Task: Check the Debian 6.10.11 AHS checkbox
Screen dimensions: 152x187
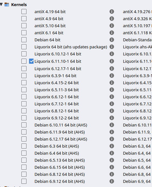Action: (x=24, y=125)
